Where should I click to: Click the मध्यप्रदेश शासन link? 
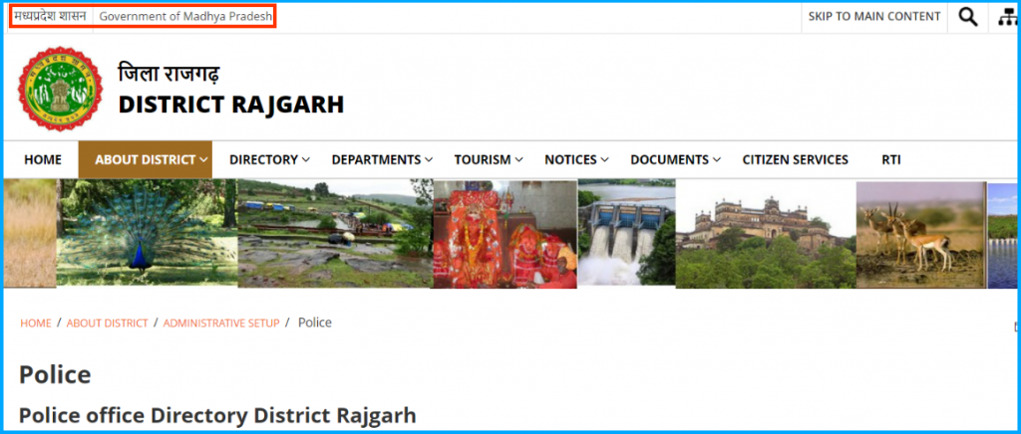coord(50,16)
